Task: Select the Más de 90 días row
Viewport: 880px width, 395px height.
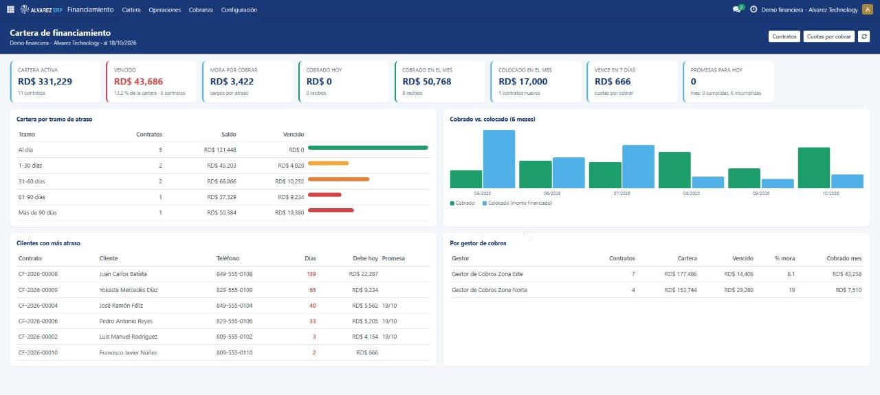Action: tap(223, 213)
